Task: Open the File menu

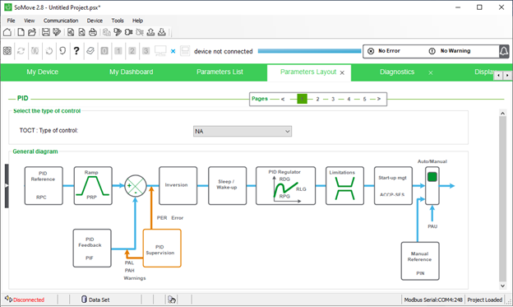Action: pyautogui.click(x=12, y=21)
